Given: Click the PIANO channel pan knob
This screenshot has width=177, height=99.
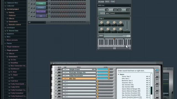Looking at the screenshot, I should (31, 4).
